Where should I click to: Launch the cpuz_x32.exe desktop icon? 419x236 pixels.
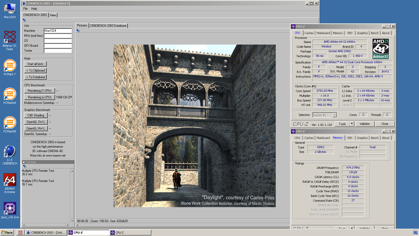[x=10, y=210]
